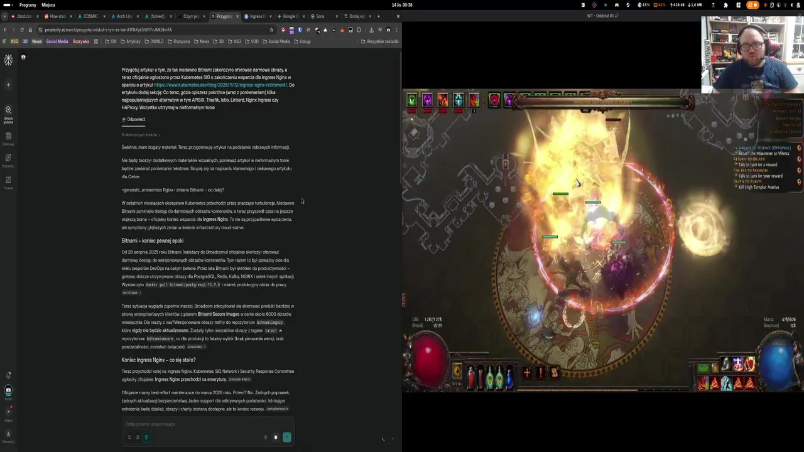Bookmark this page with star icon

[x=271, y=30]
